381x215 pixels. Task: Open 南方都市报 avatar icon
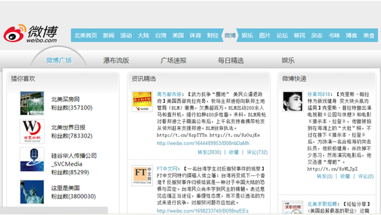tap(142, 101)
